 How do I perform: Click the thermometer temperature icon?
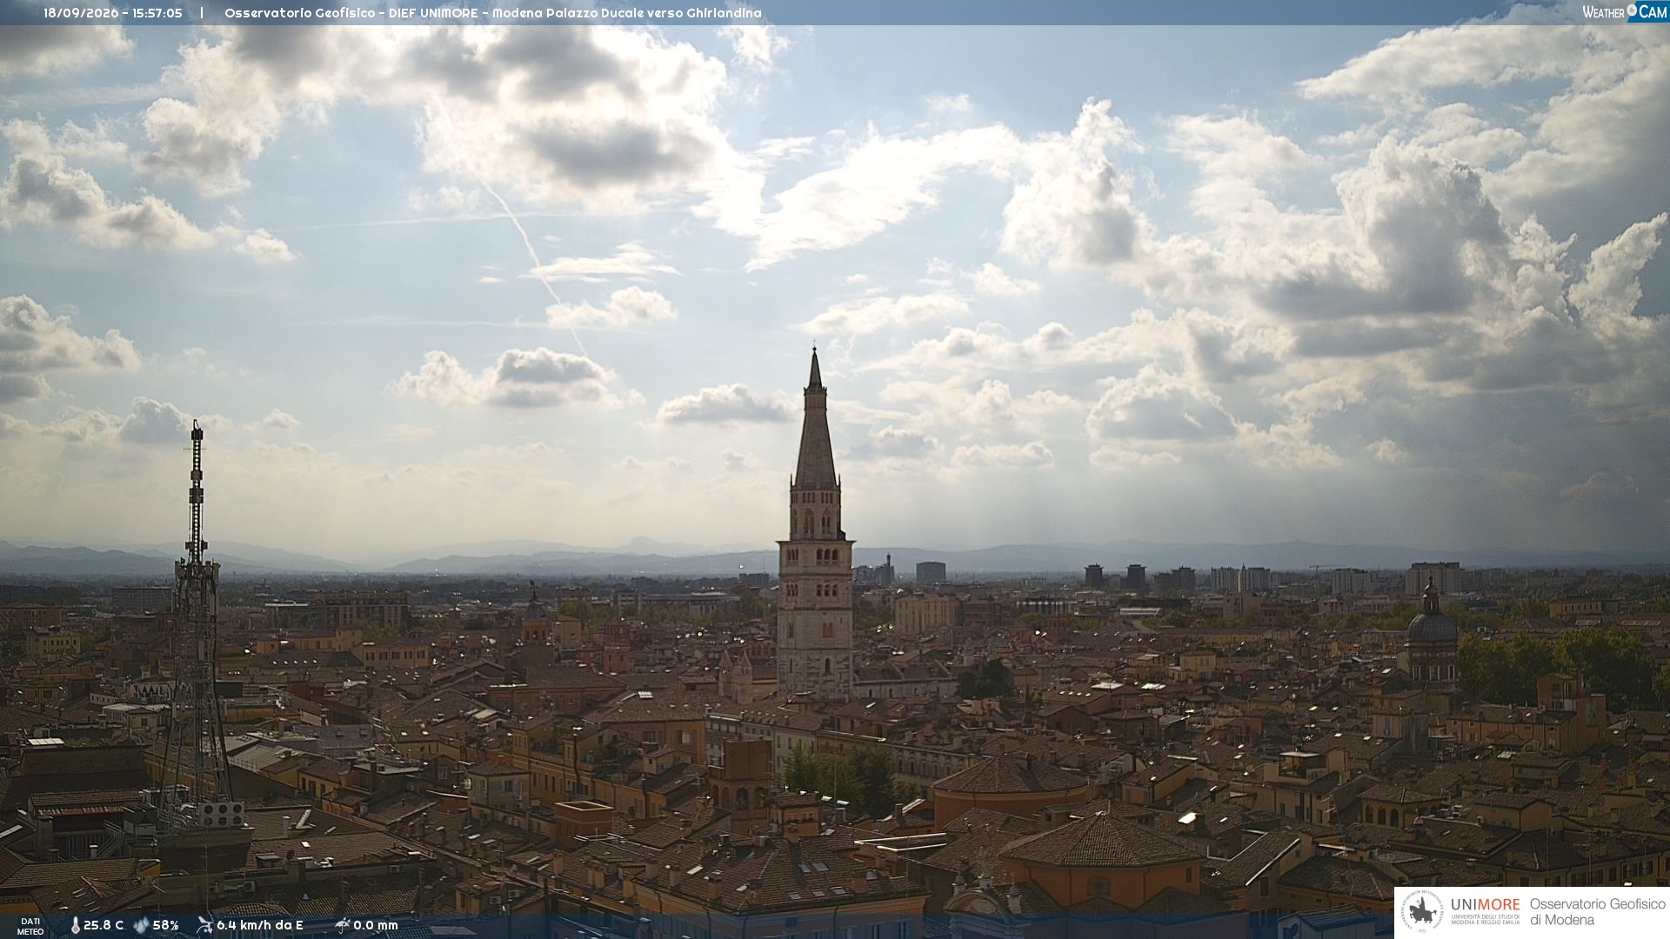(75, 926)
